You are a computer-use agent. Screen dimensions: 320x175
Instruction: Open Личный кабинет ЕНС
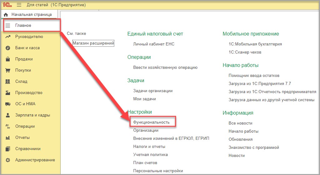pyautogui.click(x=154, y=44)
